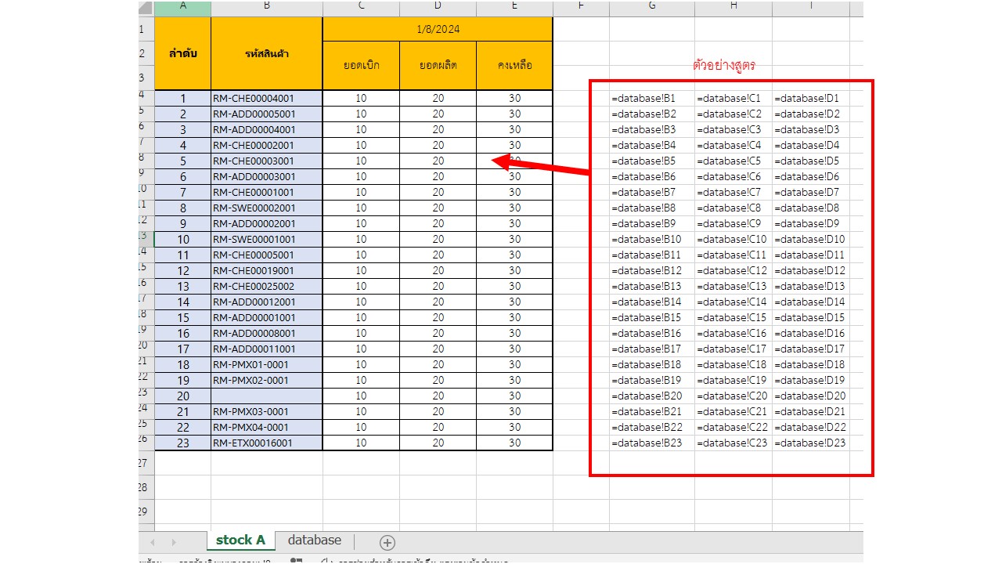Select cell RM-PMX04-0001

[x=267, y=428]
